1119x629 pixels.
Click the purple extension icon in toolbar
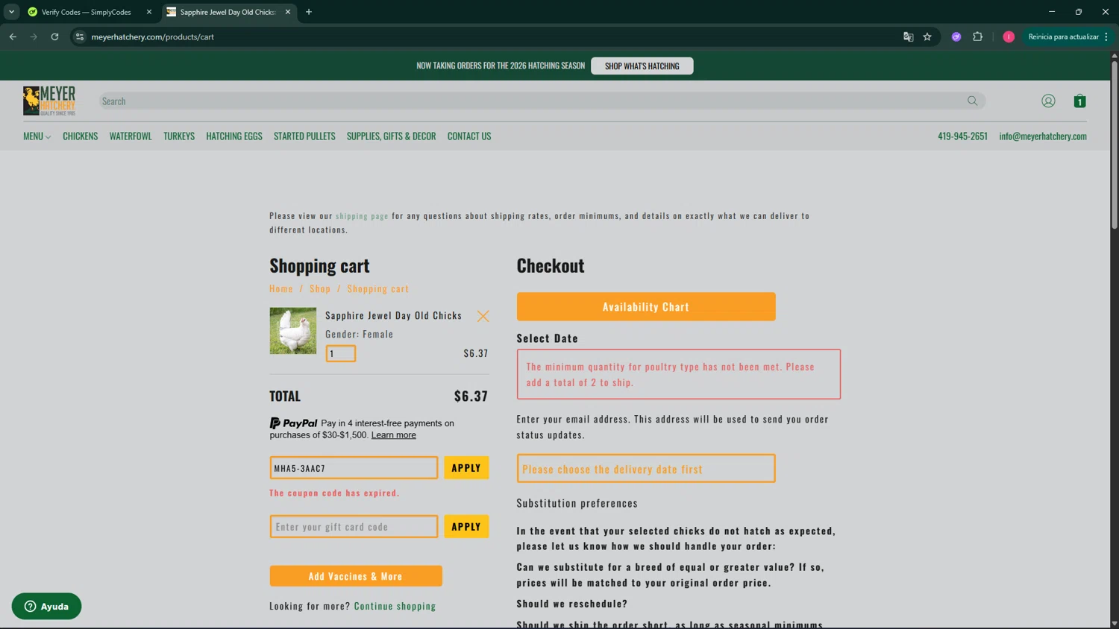tap(956, 37)
